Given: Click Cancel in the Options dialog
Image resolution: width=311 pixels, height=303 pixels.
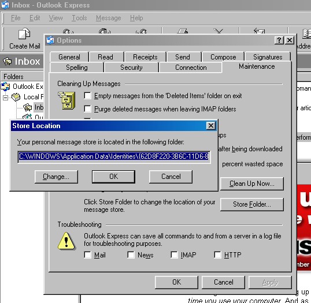Looking at the screenshot, I should (223, 282).
